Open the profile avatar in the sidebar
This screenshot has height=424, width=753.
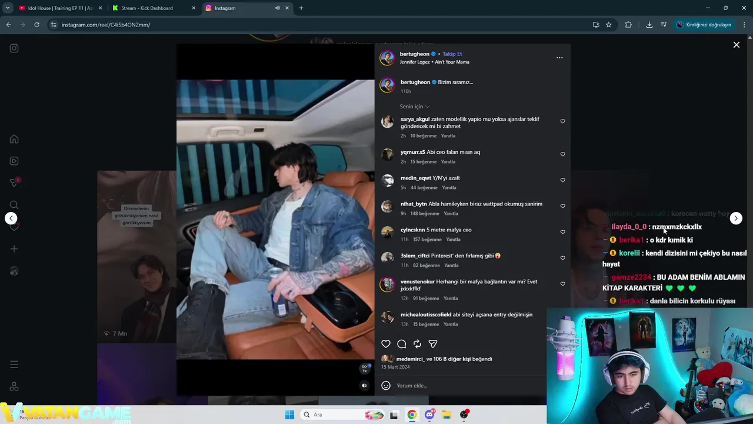coord(14,271)
